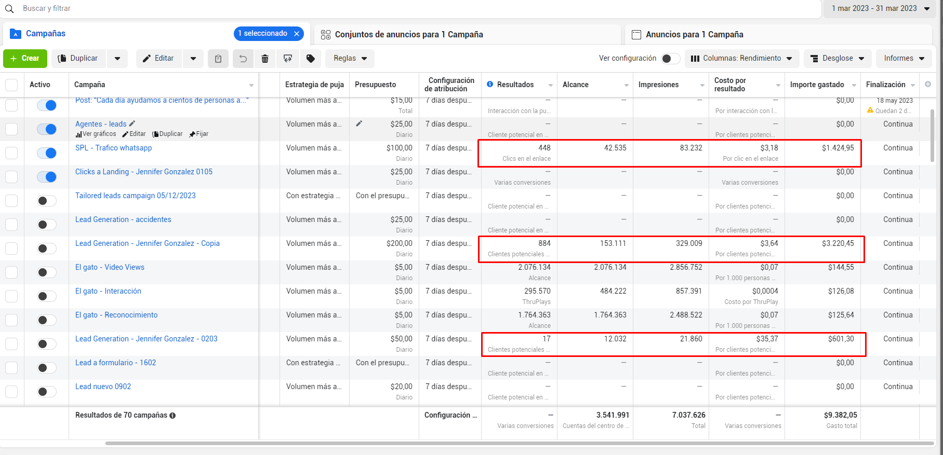Image resolution: width=943 pixels, height=455 pixels.
Task: Sort by Finalización column header
Action: (885, 85)
